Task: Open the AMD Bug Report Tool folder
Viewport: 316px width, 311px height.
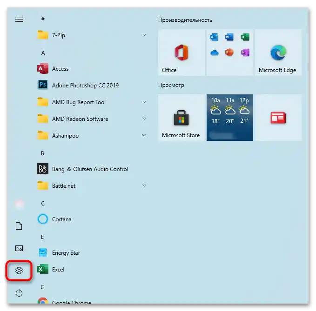Action: pyautogui.click(x=93, y=102)
